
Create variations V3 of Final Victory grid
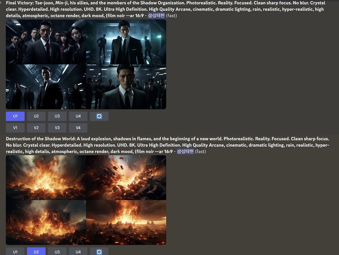tap(57, 128)
